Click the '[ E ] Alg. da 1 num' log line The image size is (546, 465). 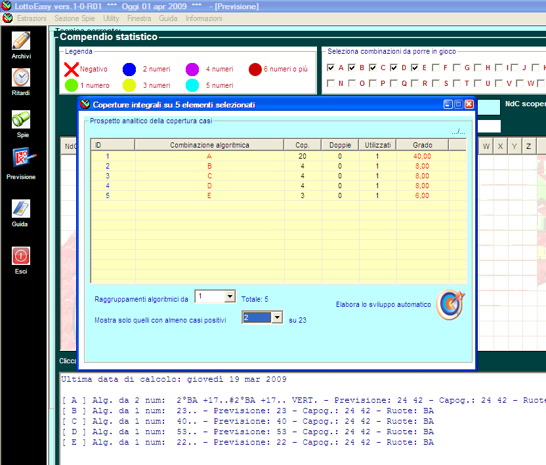coord(248,442)
